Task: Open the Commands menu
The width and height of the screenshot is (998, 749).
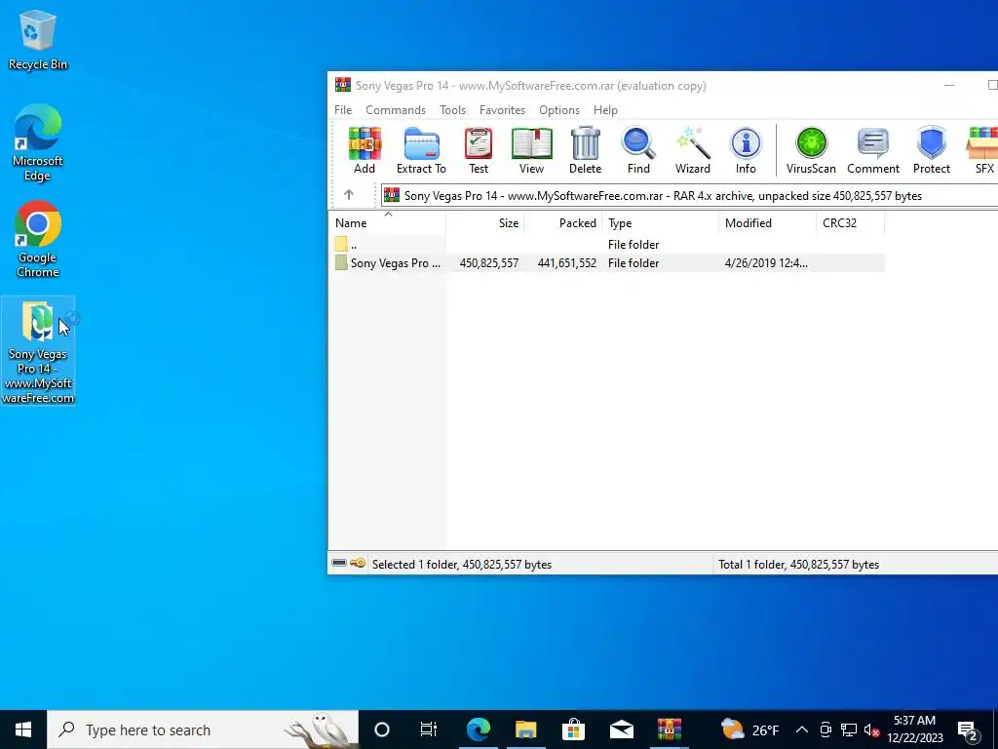Action: coord(396,109)
